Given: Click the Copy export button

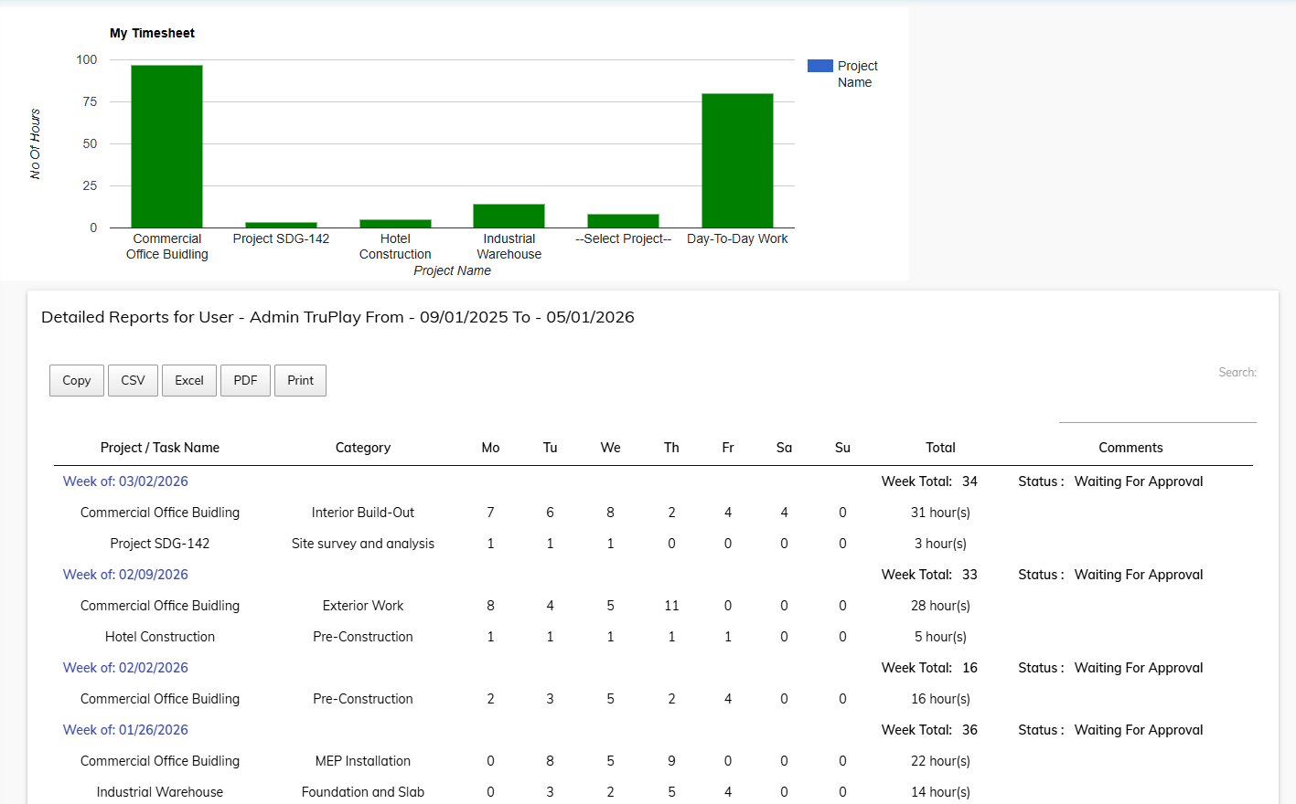Looking at the screenshot, I should pos(76,380).
